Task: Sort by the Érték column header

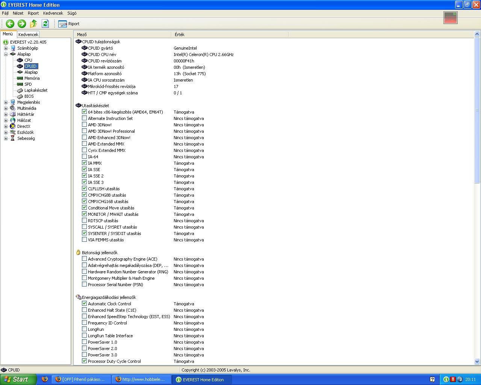Action: (230, 34)
